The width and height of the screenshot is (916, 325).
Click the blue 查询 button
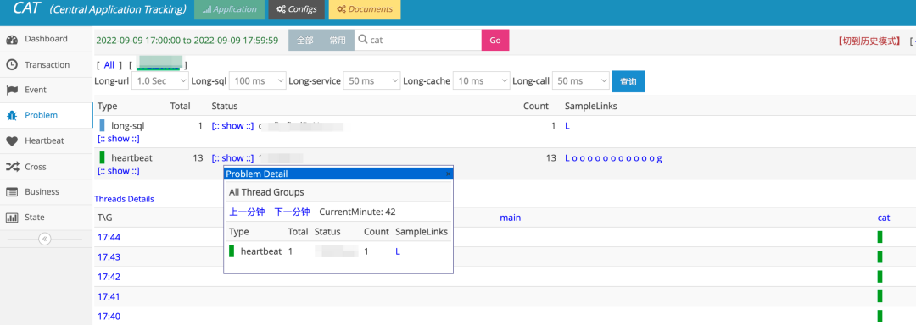tap(628, 81)
